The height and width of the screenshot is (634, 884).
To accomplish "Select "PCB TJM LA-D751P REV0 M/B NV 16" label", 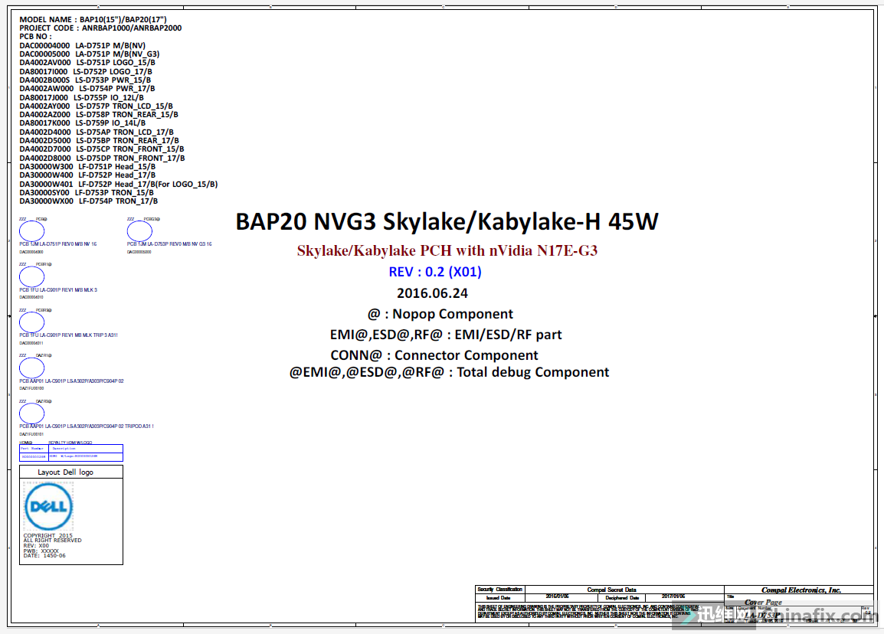I will pyautogui.click(x=58, y=244).
